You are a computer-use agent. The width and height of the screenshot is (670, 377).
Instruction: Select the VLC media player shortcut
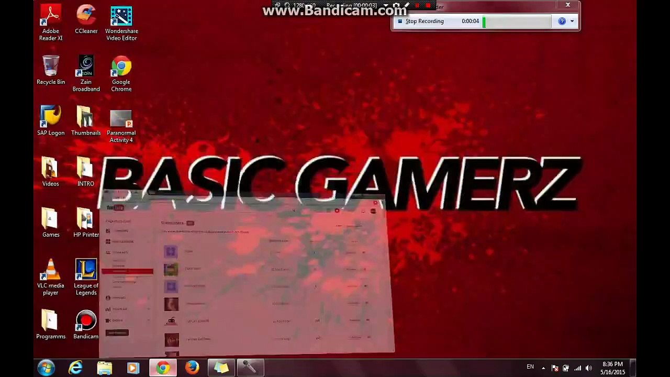[x=51, y=278]
